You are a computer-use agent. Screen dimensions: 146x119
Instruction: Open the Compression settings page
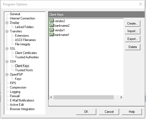pos(18,87)
